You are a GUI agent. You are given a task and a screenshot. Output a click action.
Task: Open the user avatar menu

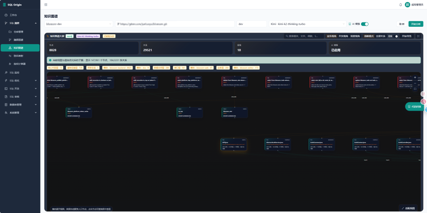(407, 5)
